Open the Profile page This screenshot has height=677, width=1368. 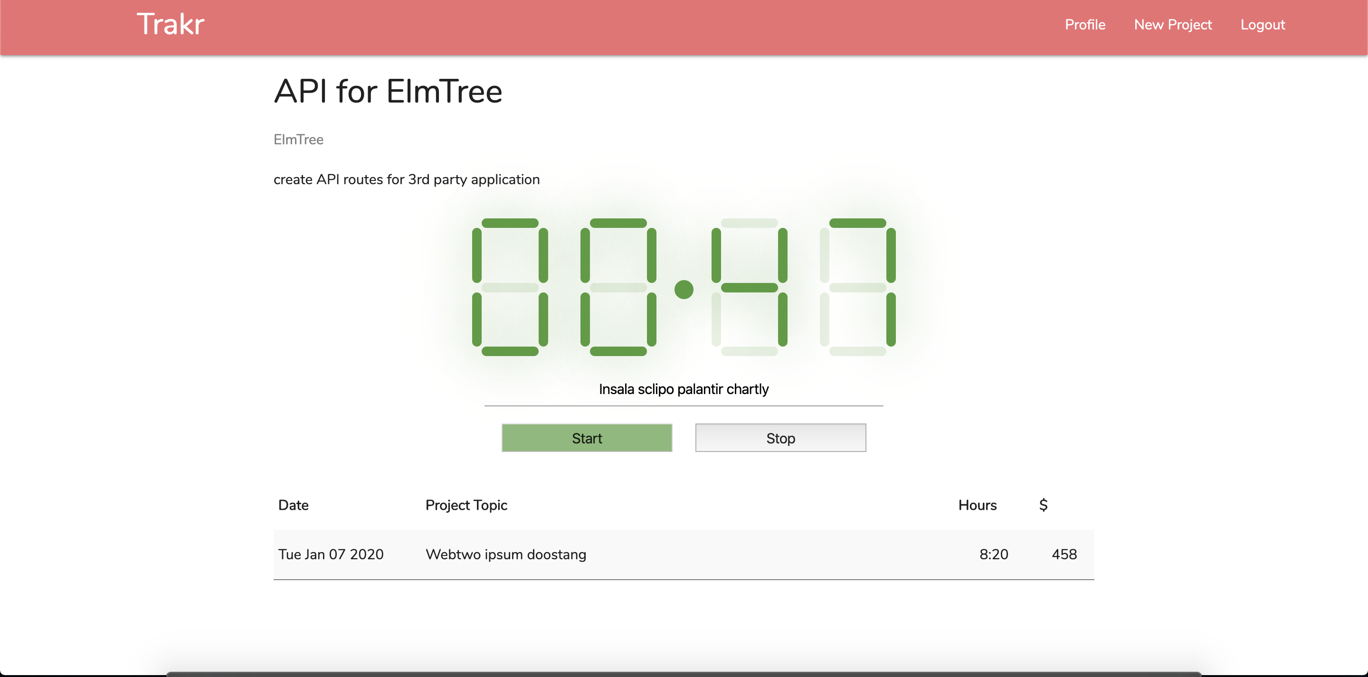point(1084,24)
